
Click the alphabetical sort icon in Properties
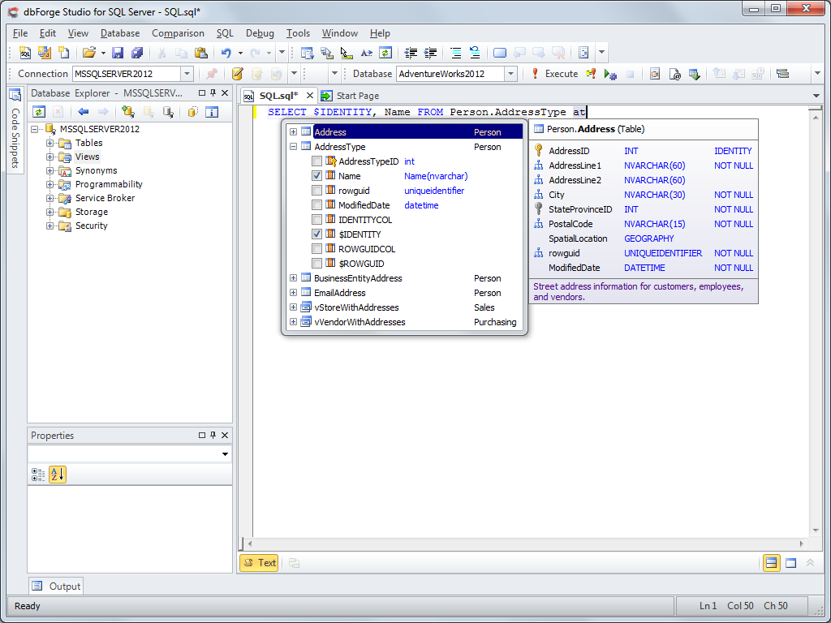[x=57, y=475]
